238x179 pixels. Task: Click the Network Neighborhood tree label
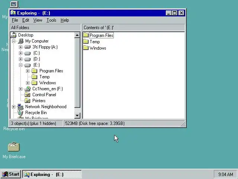tap(46, 107)
